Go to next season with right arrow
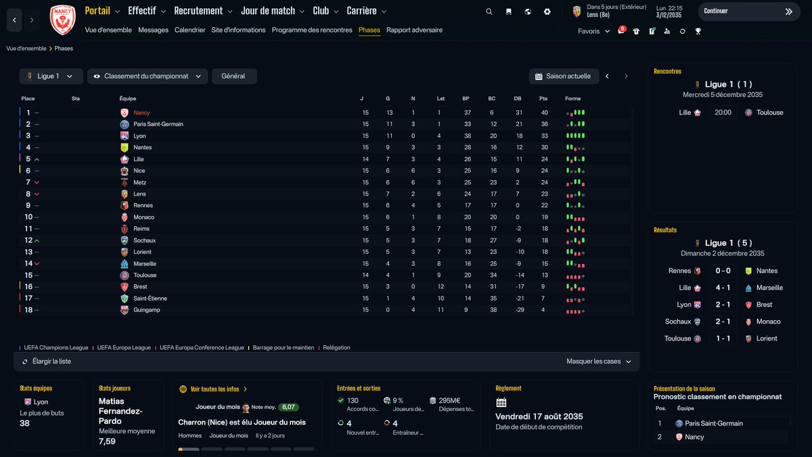This screenshot has width=812, height=457. point(626,77)
